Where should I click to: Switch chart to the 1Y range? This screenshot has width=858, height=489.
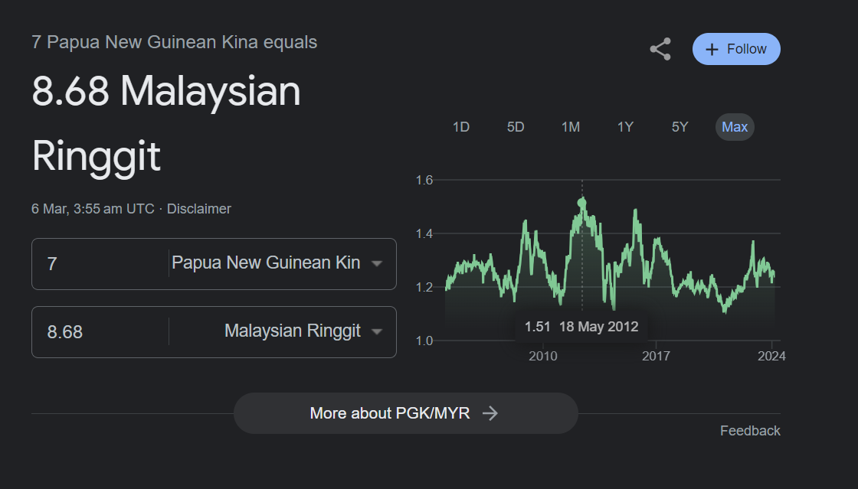point(625,127)
